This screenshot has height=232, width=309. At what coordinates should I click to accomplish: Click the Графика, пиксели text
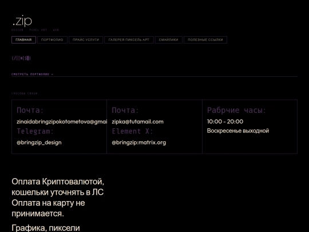click(46, 228)
